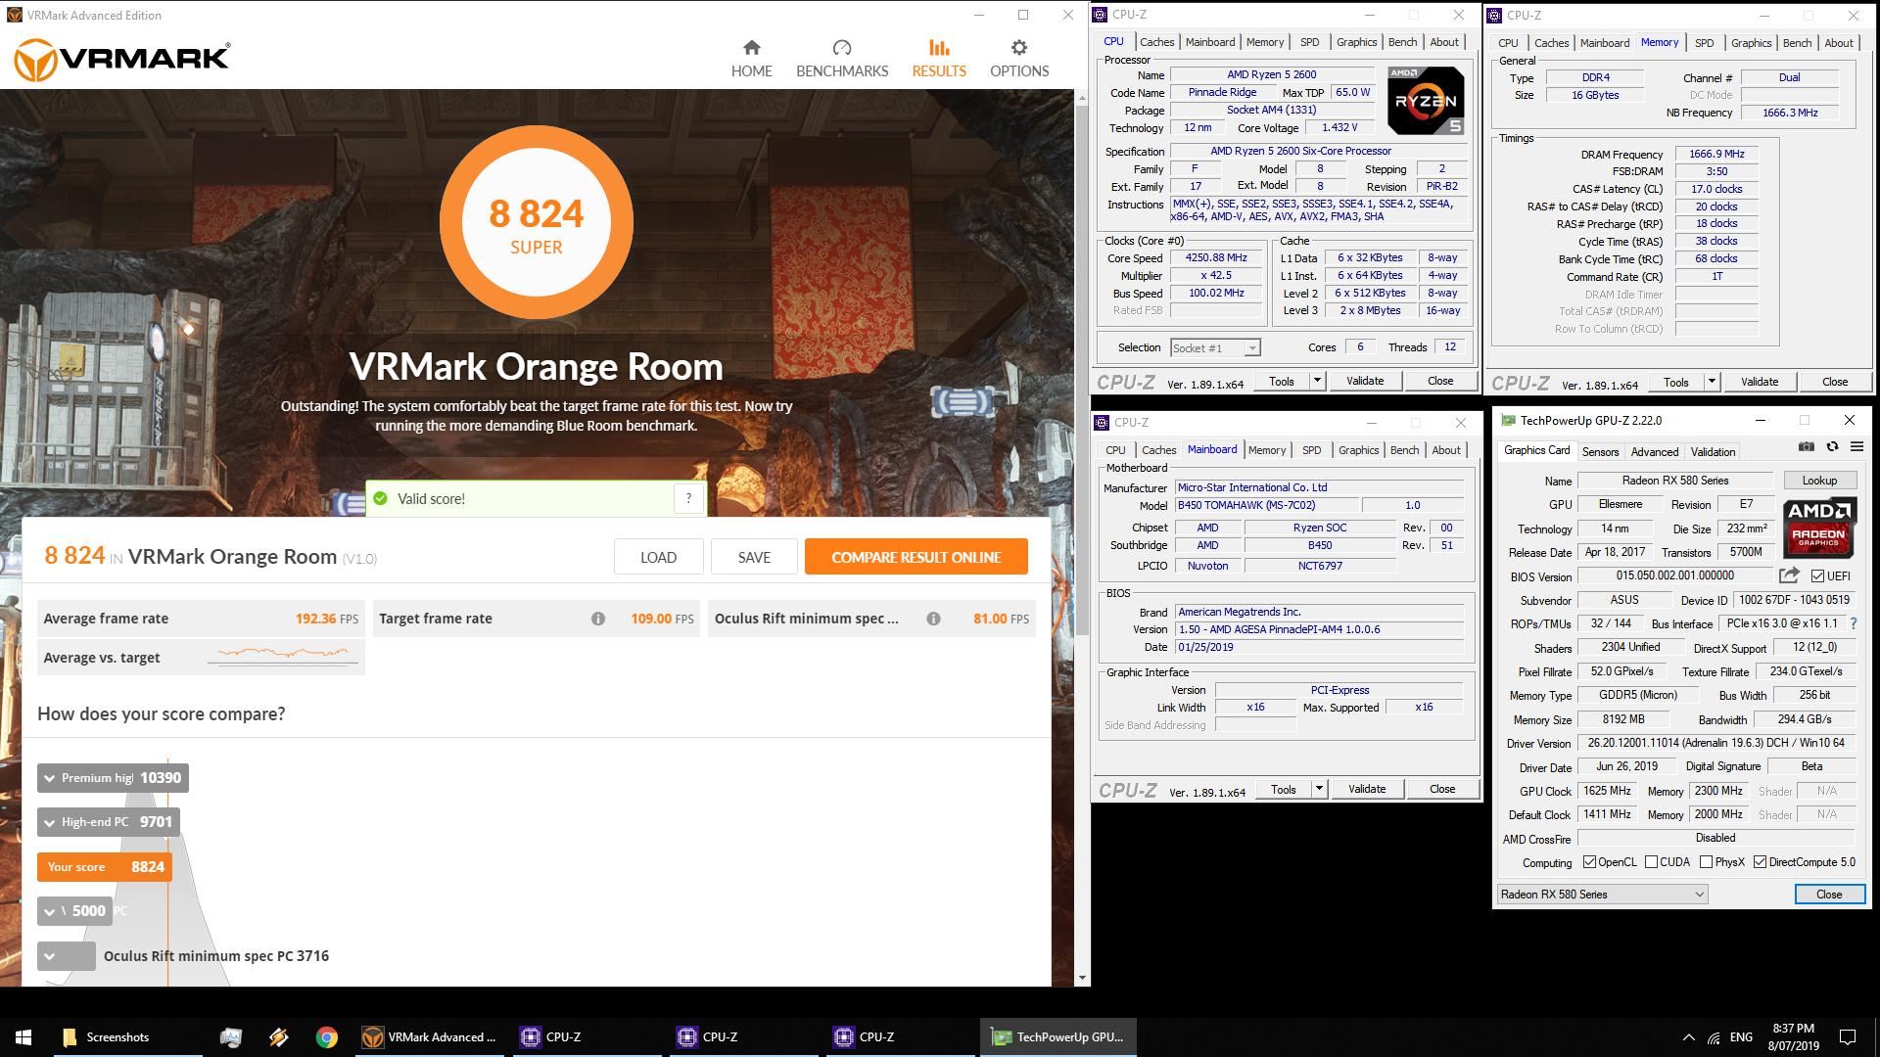Click the Ryzen 5 logo in CPU-Z
The image size is (1880, 1057).
click(x=1426, y=101)
